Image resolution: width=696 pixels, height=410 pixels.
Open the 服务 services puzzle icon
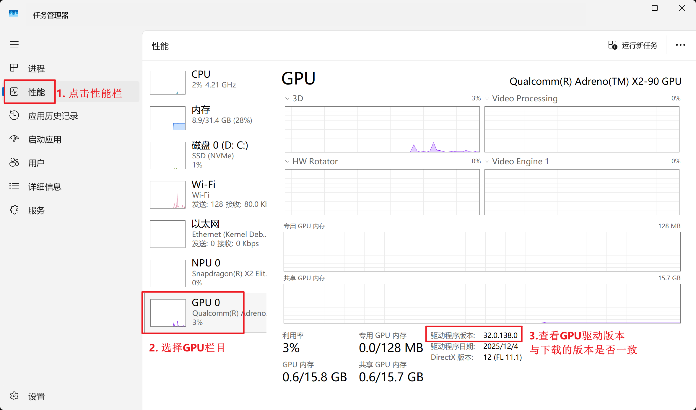click(x=14, y=210)
